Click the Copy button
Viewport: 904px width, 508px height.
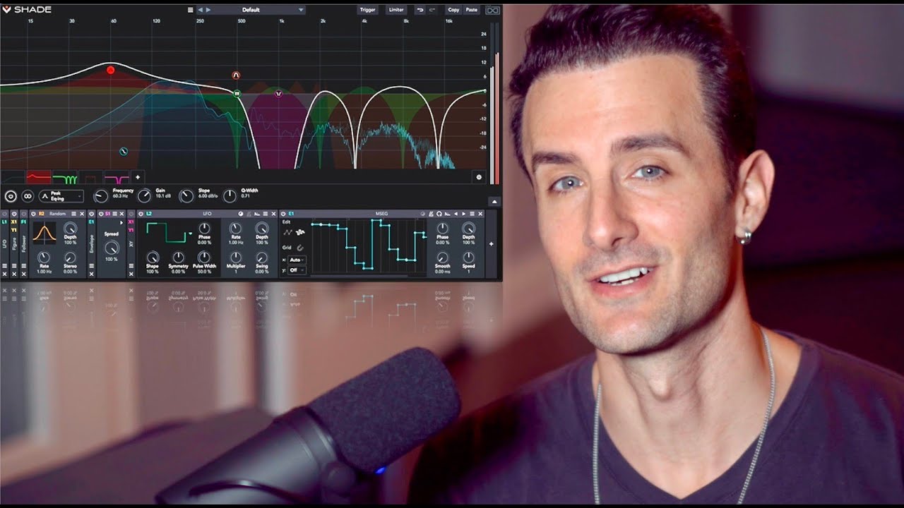pos(453,10)
